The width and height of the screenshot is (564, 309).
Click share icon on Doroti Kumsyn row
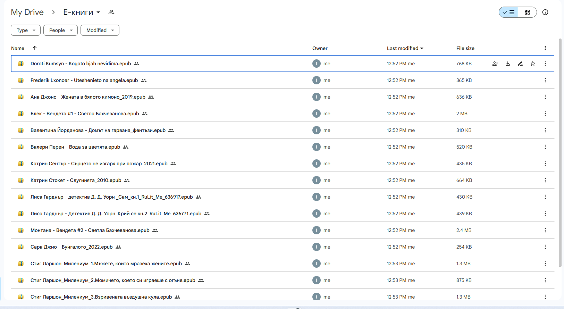click(x=495, y=64)
